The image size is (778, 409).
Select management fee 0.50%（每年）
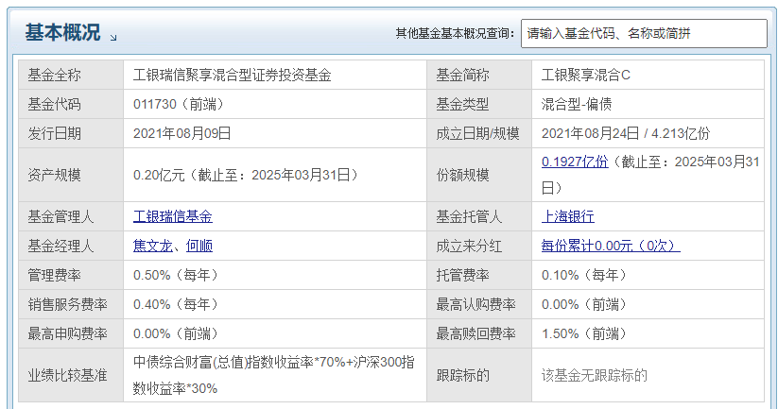pos(176,275)
